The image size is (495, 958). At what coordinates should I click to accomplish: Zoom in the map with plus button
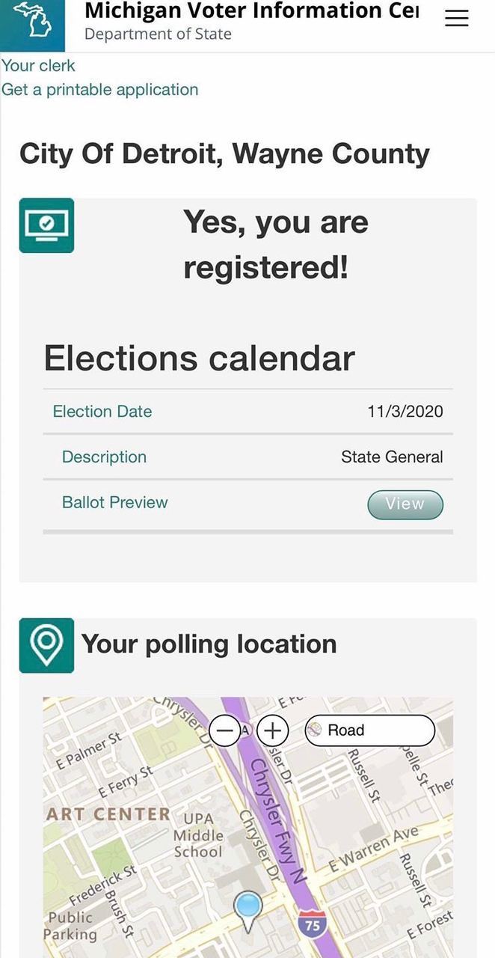pyautogui.click(x=274, y=730)
